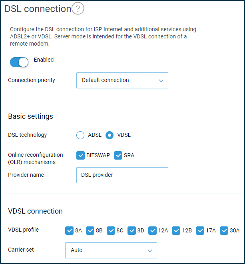The image size is (245, 264).
Task: Click the Carrier set chevron arrow
Action: 150,251
